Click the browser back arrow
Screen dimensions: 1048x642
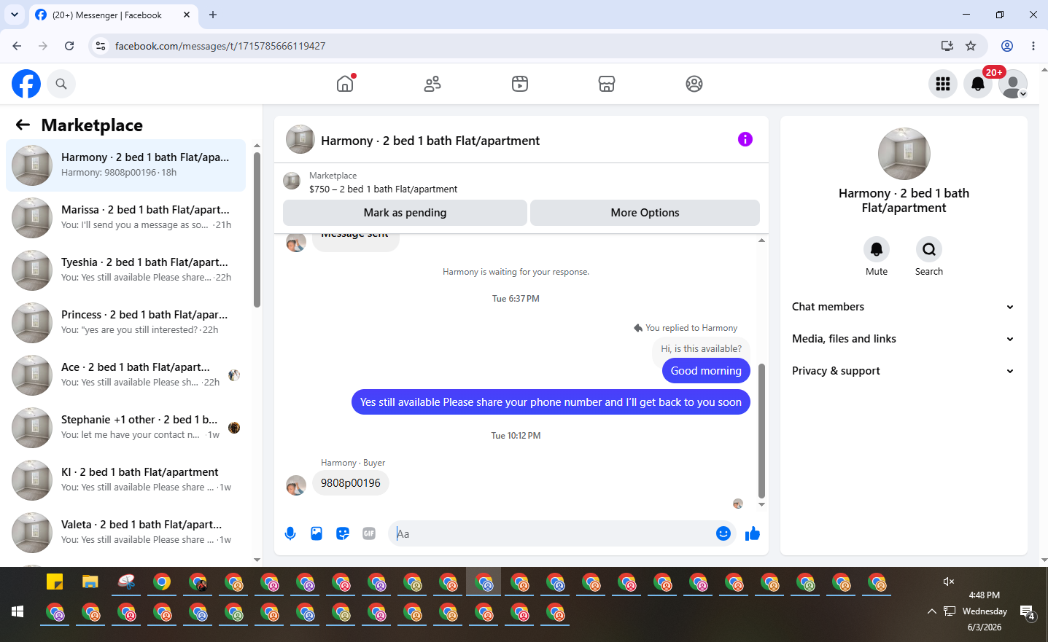coord(17,46)
